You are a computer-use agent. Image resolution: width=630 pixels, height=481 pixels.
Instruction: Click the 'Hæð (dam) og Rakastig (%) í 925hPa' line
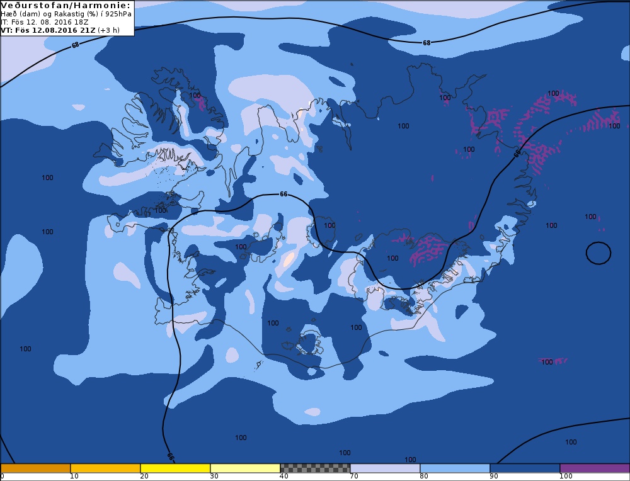click(x=66, y=14)
